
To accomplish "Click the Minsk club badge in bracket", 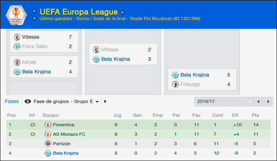I will pos(17,62).
